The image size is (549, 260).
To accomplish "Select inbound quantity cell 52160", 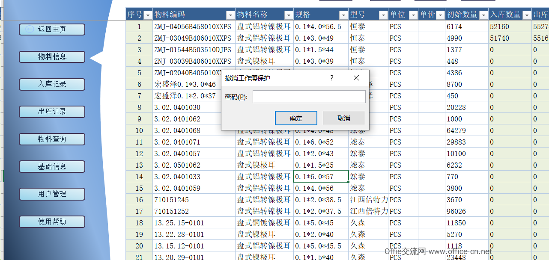I will coord(510,27).
